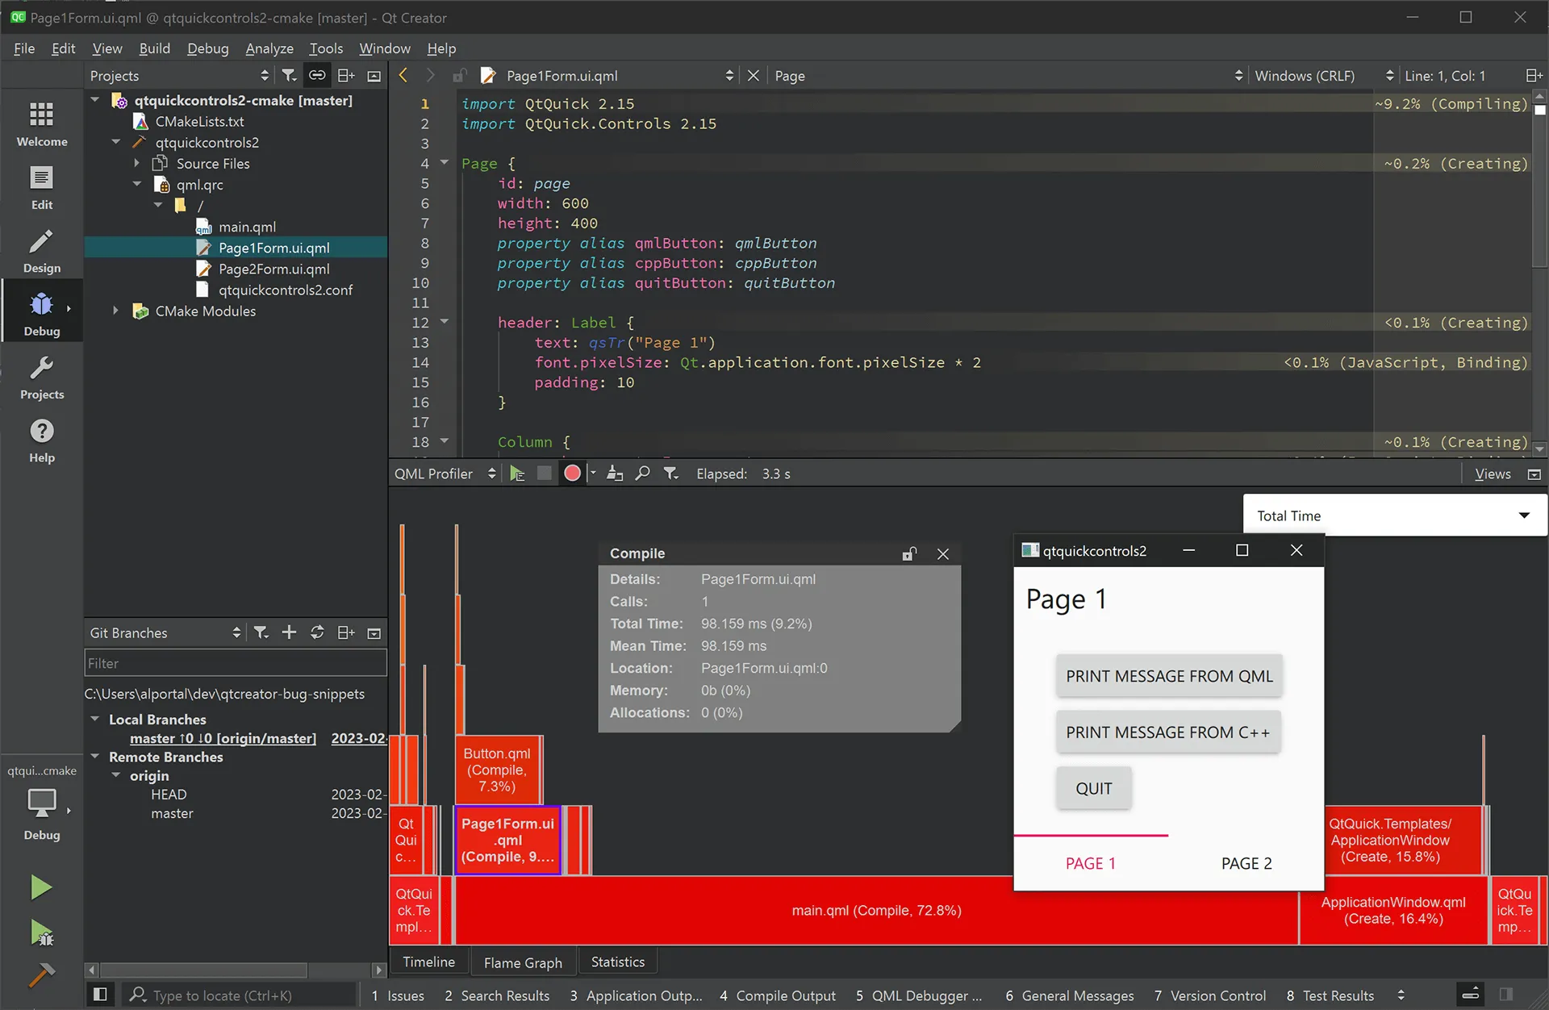
Task: Toggle synchronize with editor link icon
Action: 317,75
